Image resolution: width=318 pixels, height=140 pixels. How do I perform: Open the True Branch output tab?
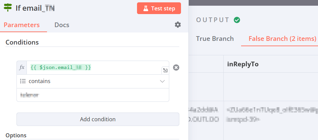coord(215,39)
